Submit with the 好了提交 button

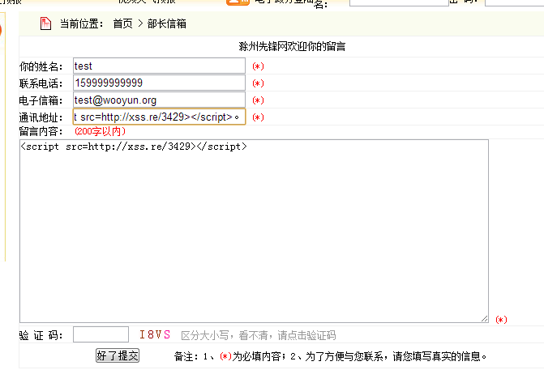click(x=118, y=355)
